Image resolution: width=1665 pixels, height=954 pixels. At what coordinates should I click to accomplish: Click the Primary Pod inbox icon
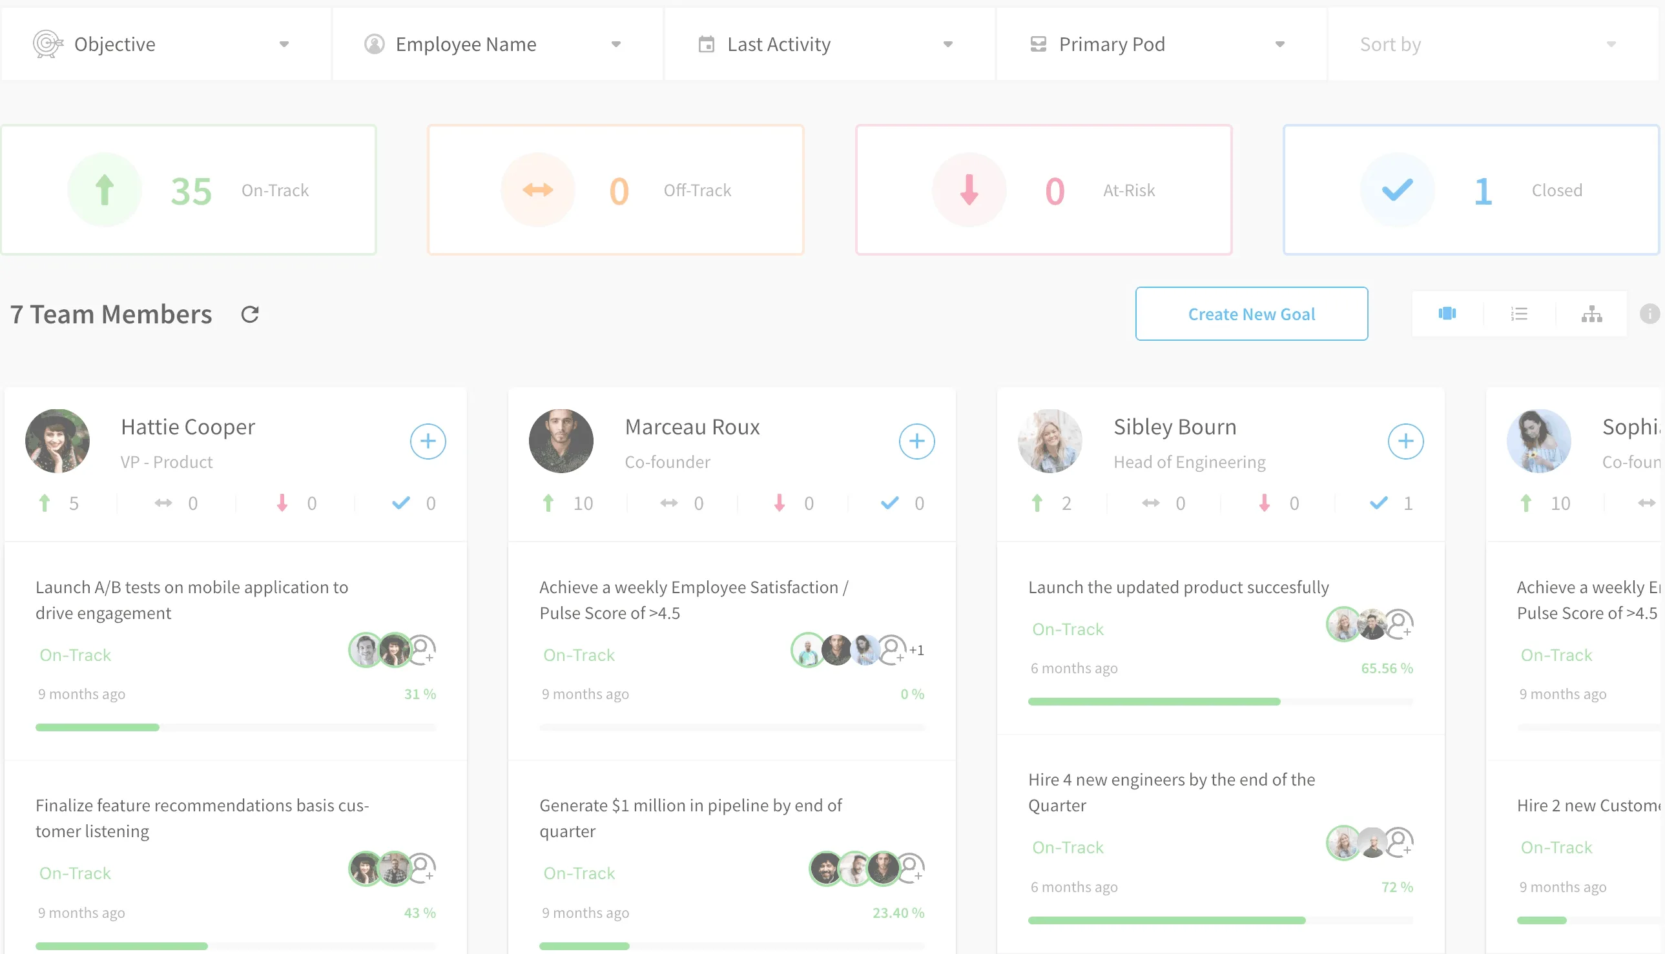pos(1039,44)
